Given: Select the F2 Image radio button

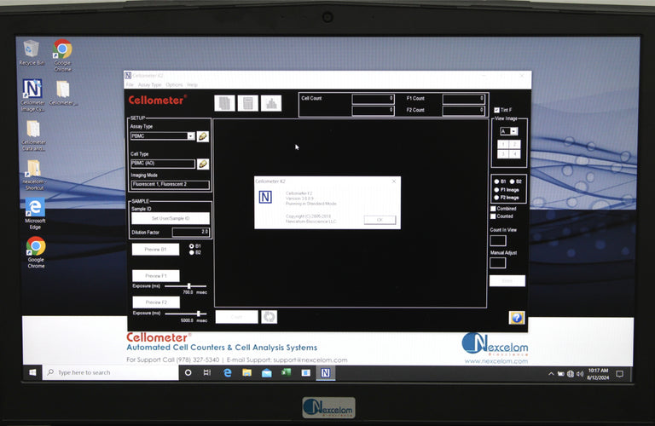Looking at the screenshot, I should (497, 198).
